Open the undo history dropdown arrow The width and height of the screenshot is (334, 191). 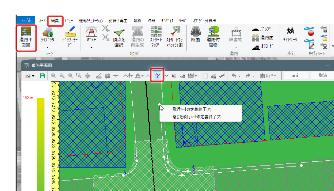coord(239,76)
